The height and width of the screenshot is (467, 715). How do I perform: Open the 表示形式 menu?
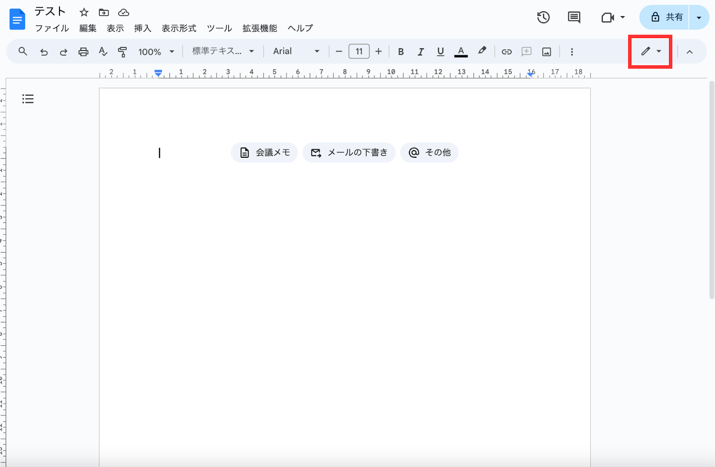[x=179, y=28]
